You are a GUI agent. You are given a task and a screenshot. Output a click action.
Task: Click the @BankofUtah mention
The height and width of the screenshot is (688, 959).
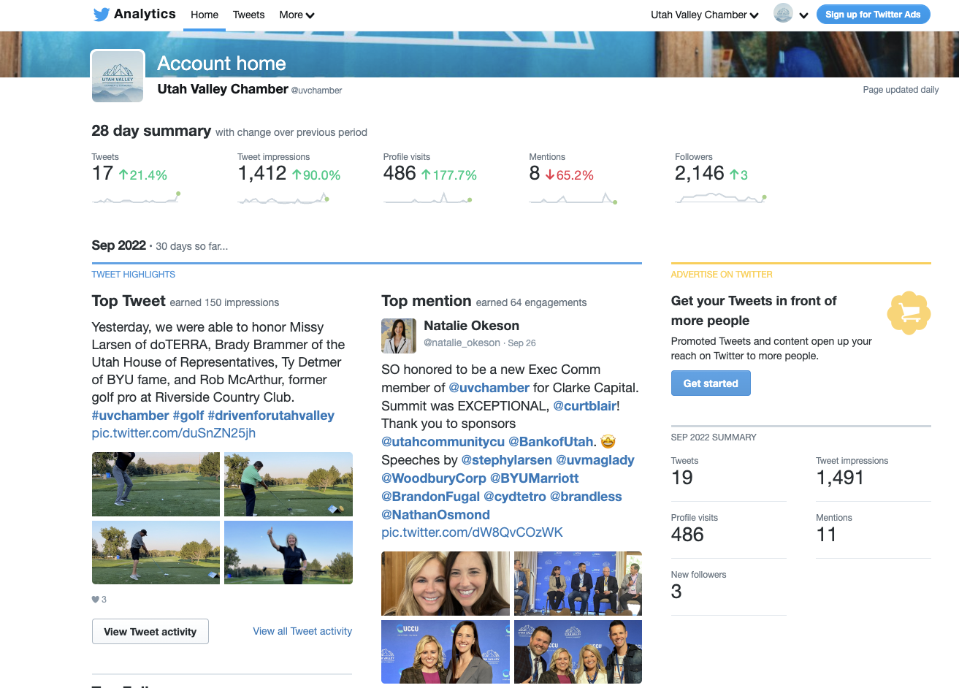551,442
